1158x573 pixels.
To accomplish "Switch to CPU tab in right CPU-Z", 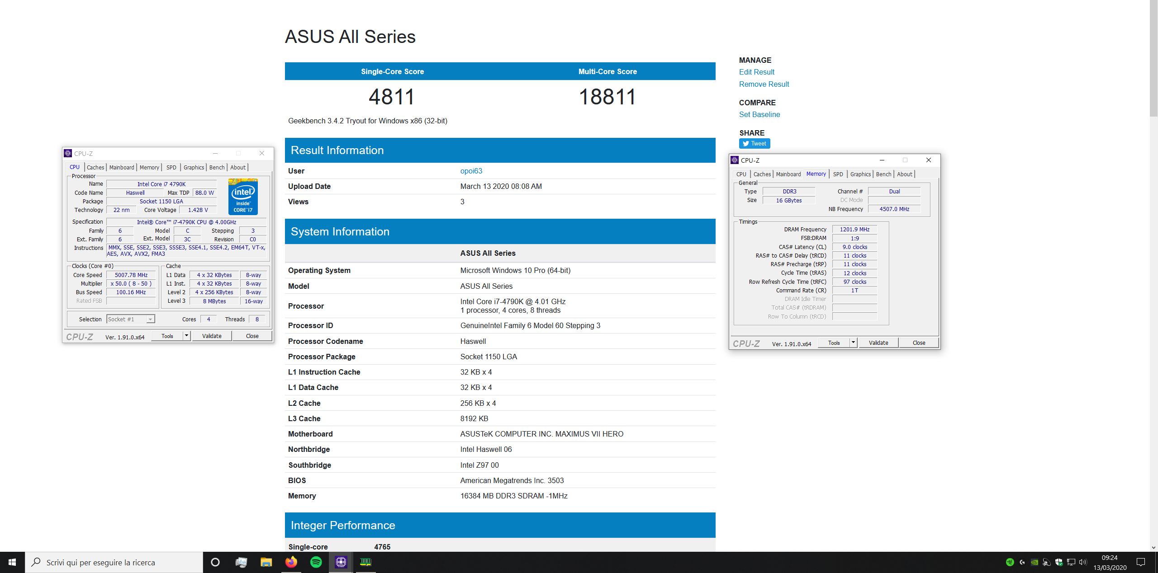I will (x=741, y=174).
